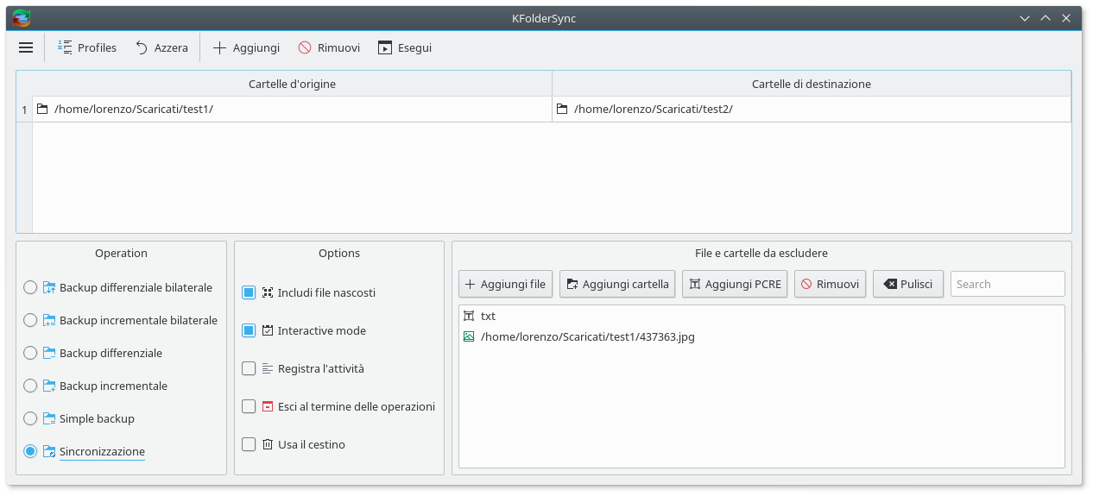Open Profiles from the toolbar
Viewport: 1093px width, 496px height.
pos(87,48)
